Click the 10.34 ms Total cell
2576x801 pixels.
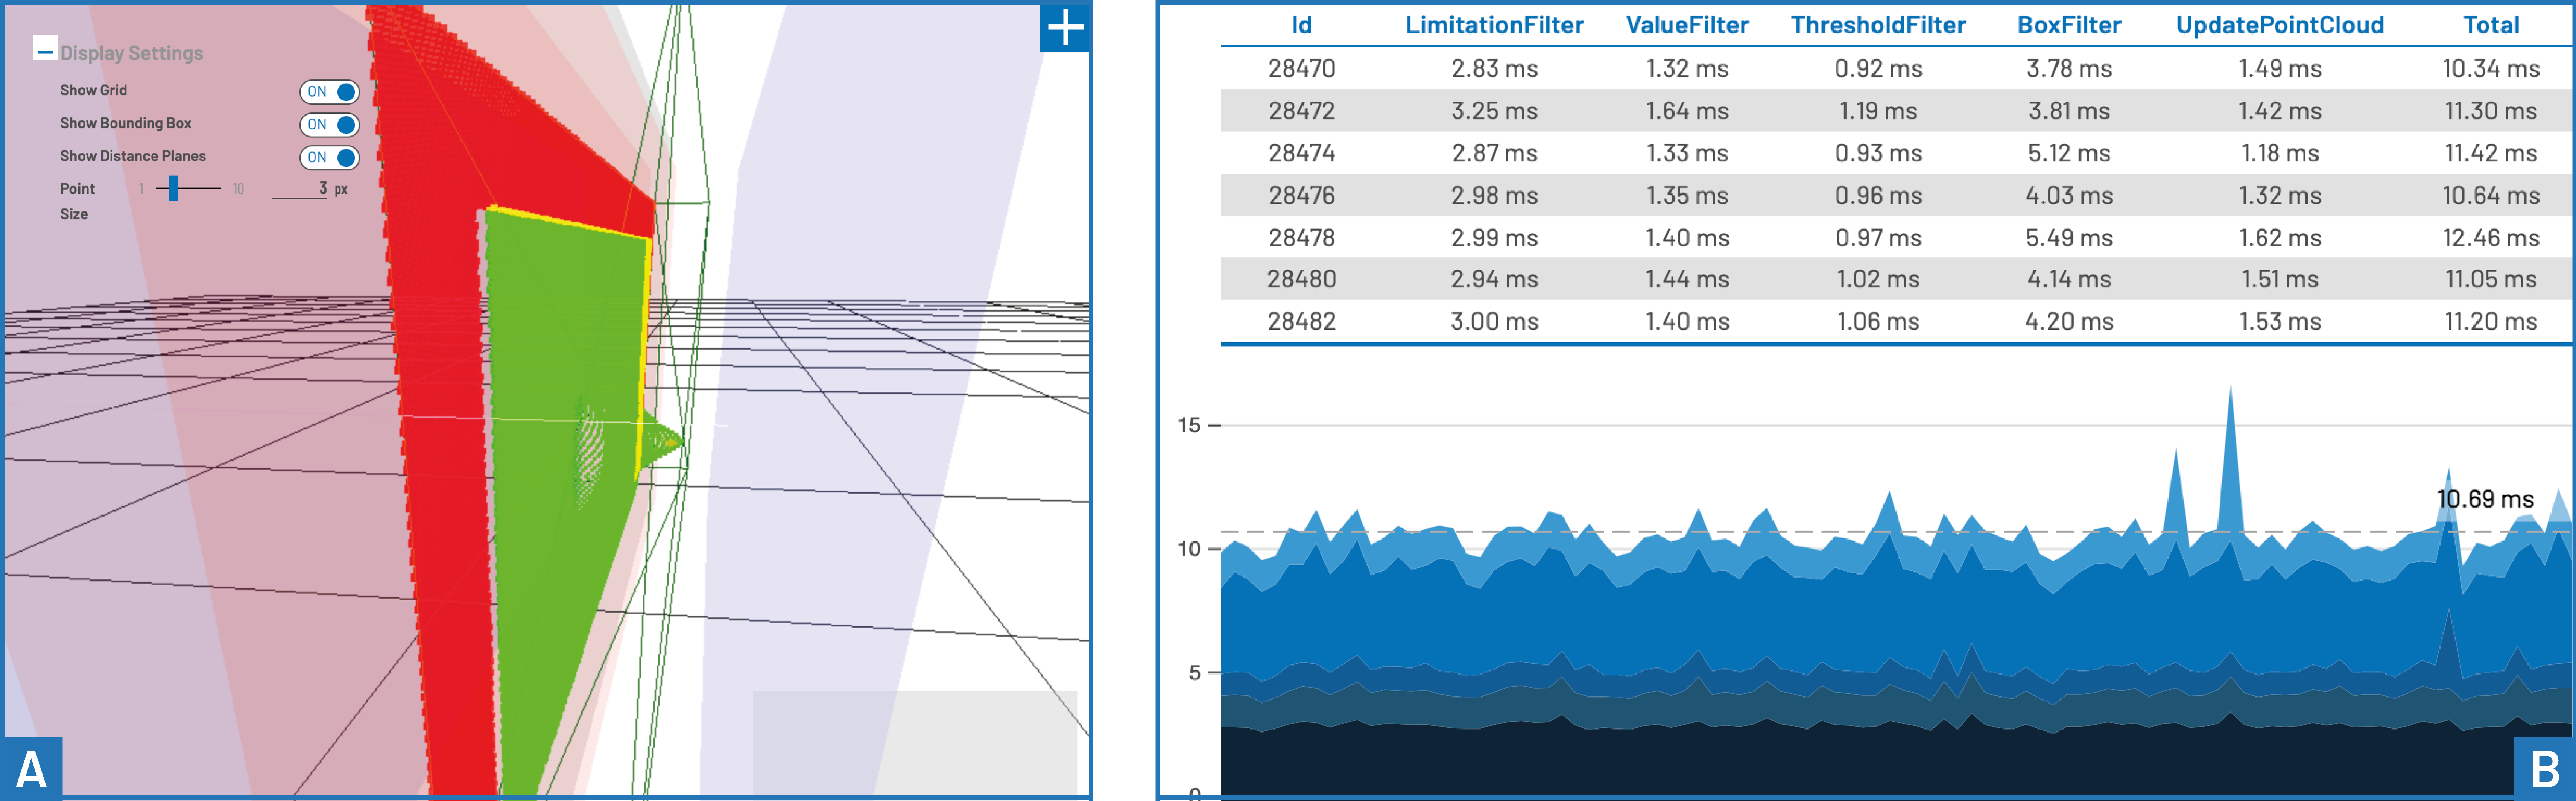[2491, 68]
